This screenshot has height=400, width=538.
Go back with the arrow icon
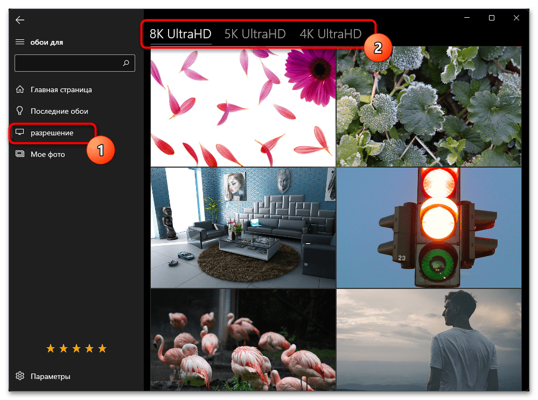[x=20, y=20]
